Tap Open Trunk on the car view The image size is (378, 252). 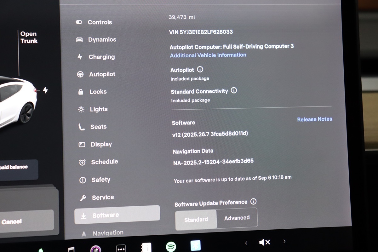(x=29, y=37)
